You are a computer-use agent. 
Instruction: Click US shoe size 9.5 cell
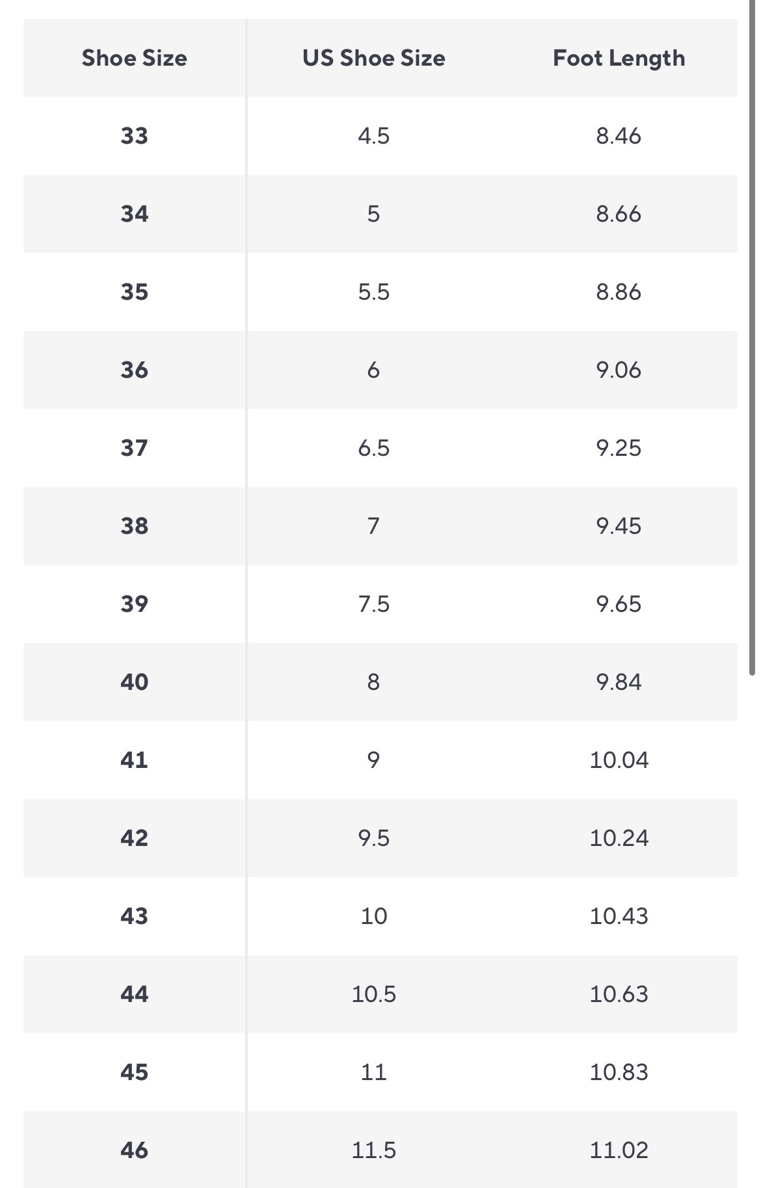(373, 838)
